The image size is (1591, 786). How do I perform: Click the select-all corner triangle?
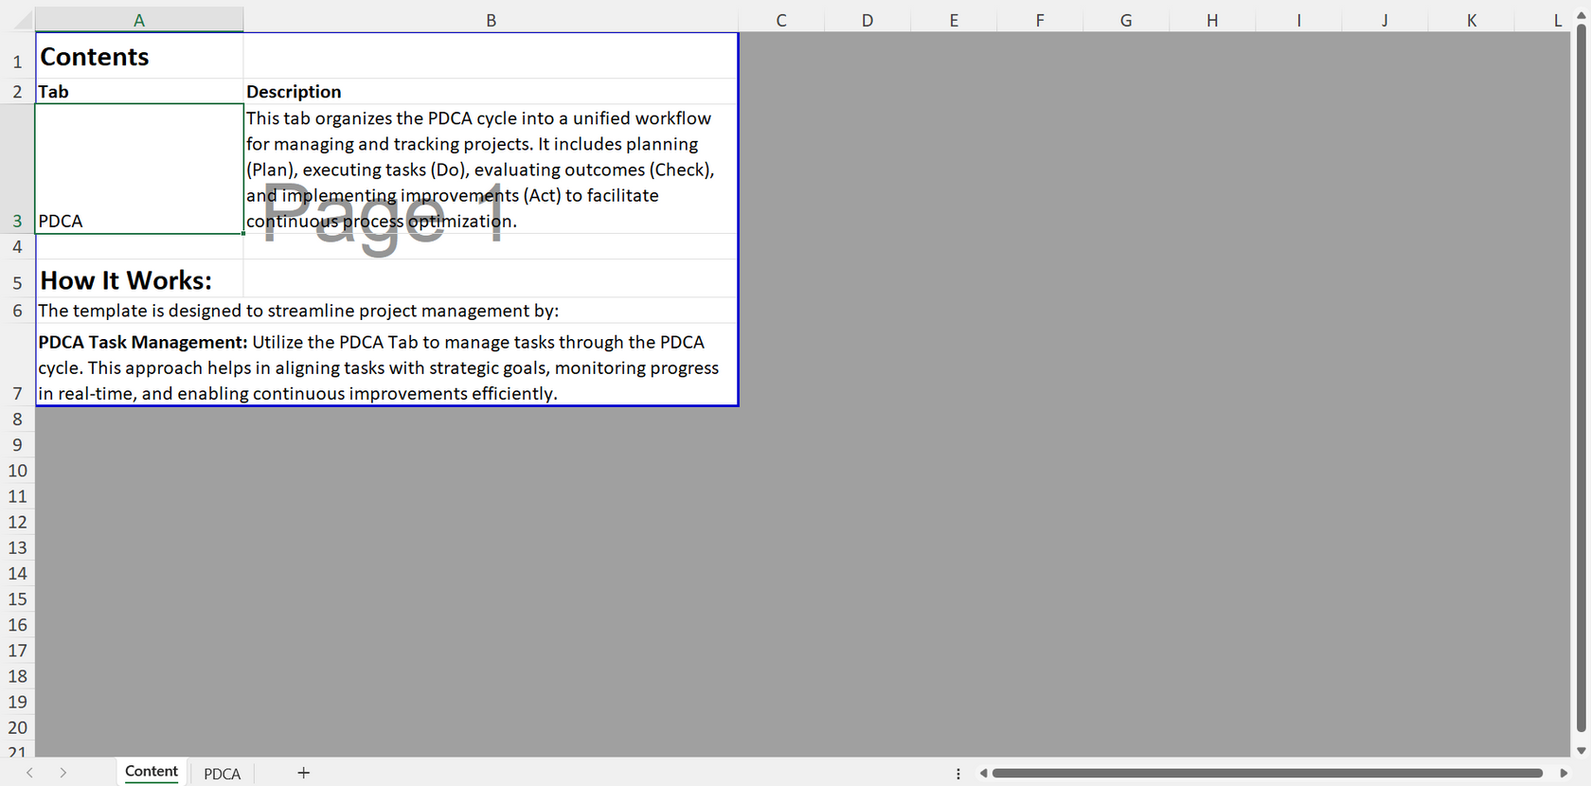point(23,19)
